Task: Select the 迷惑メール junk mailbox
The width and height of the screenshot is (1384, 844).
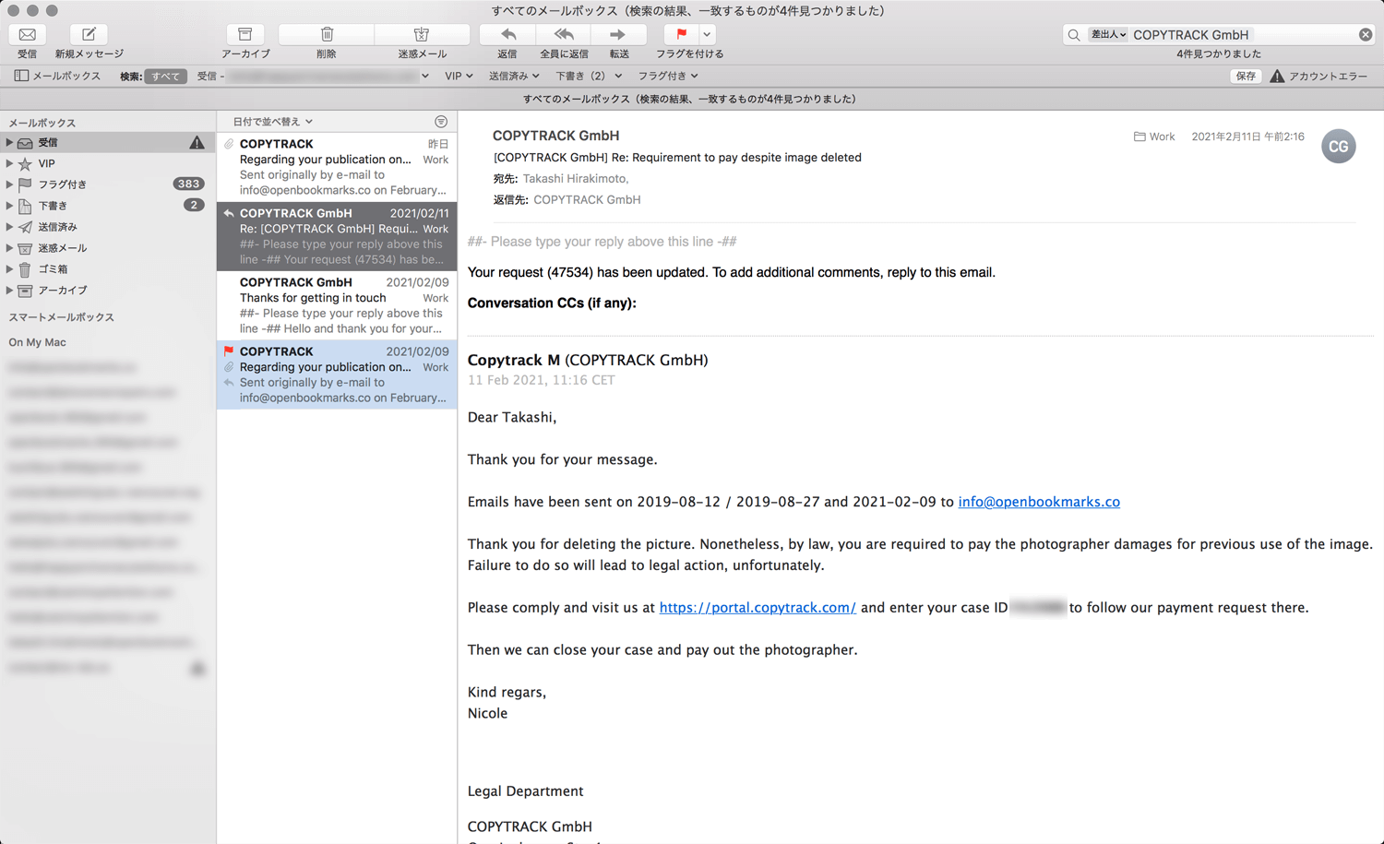Action: (108, 248)
